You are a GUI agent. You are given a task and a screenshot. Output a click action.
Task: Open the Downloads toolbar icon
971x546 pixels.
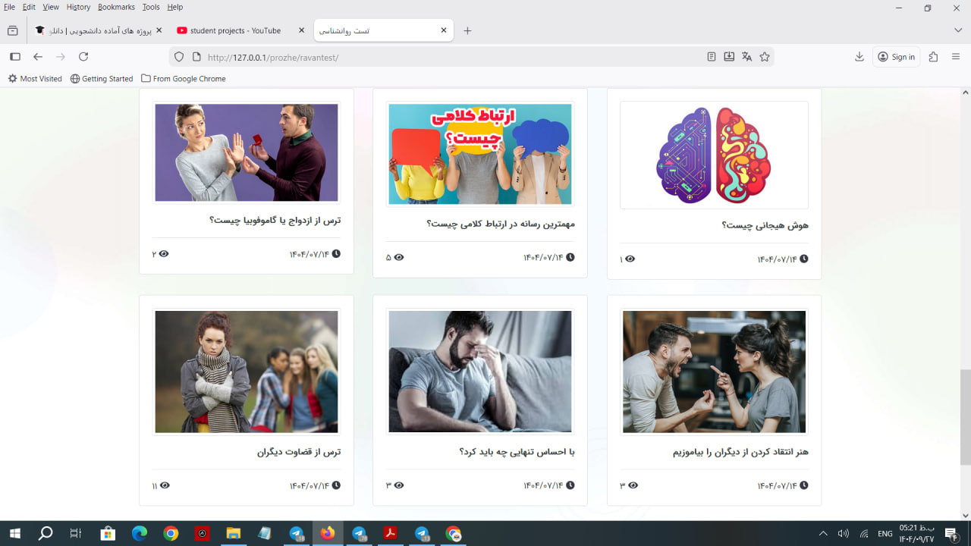[x=859, y=57]
